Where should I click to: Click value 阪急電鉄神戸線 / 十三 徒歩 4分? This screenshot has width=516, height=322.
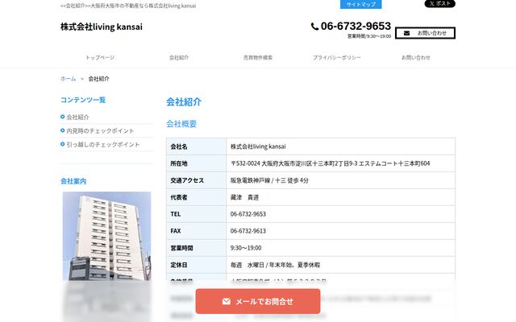coord(269,180)
